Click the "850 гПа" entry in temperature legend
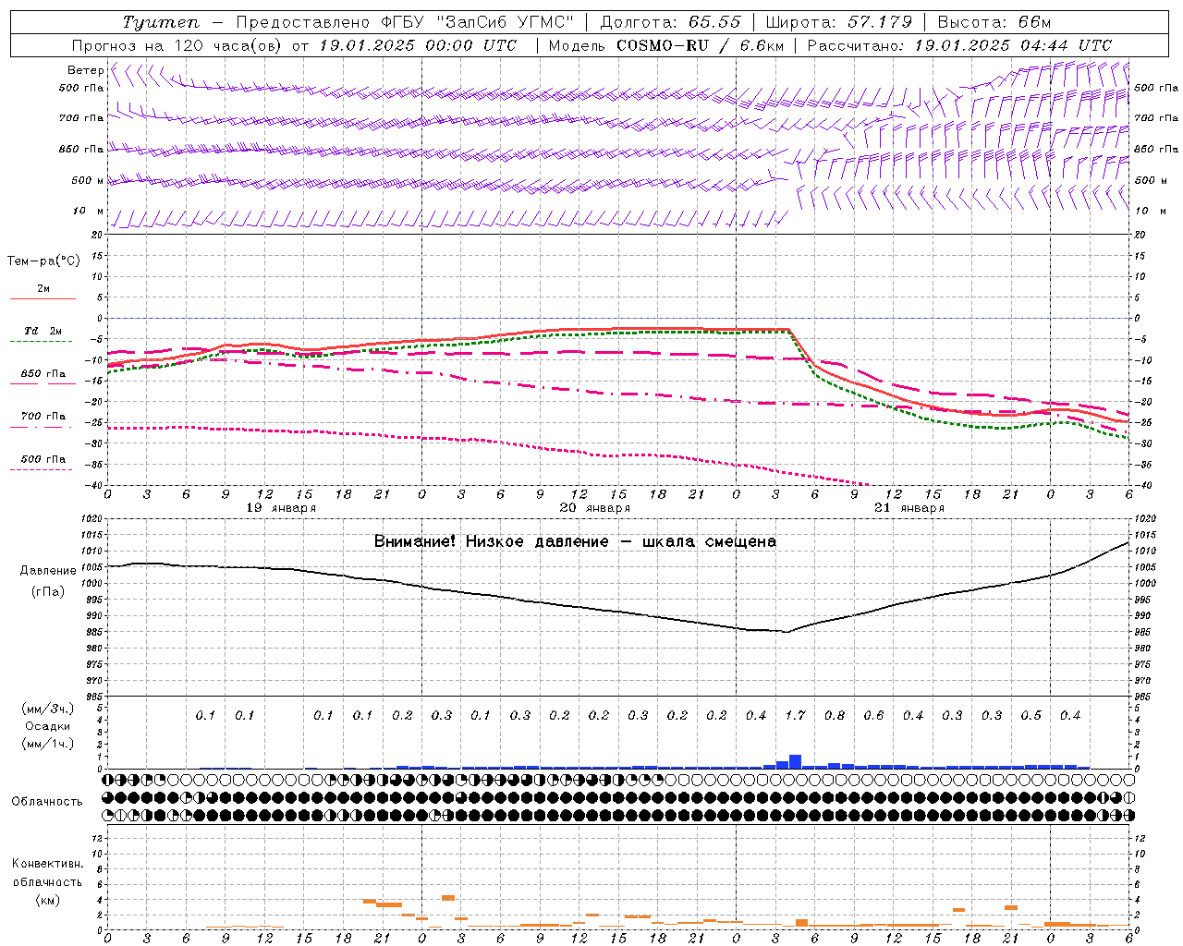The image size is (1183, 946). (43, 374)
